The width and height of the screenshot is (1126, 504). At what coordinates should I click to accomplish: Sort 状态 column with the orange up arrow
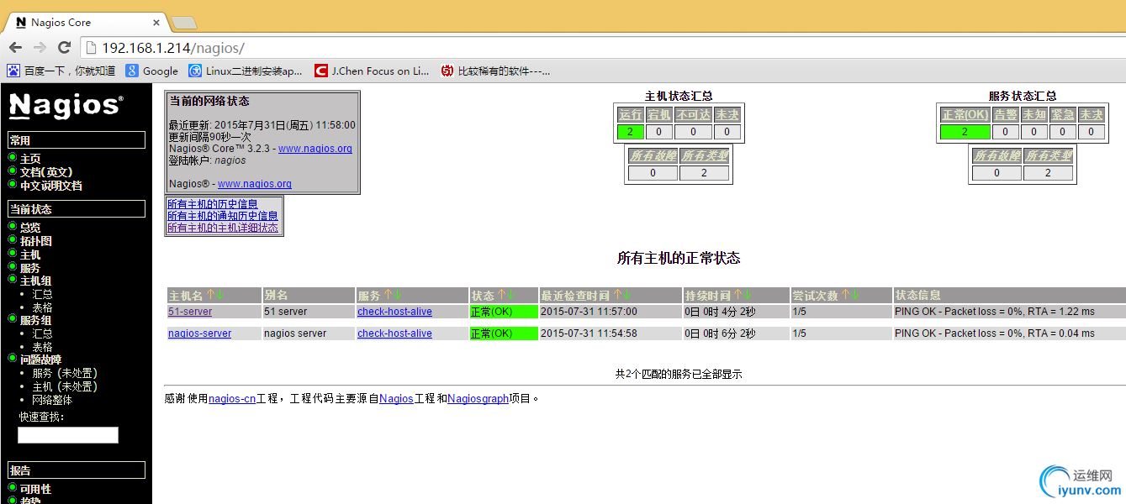tap(501, 296)
